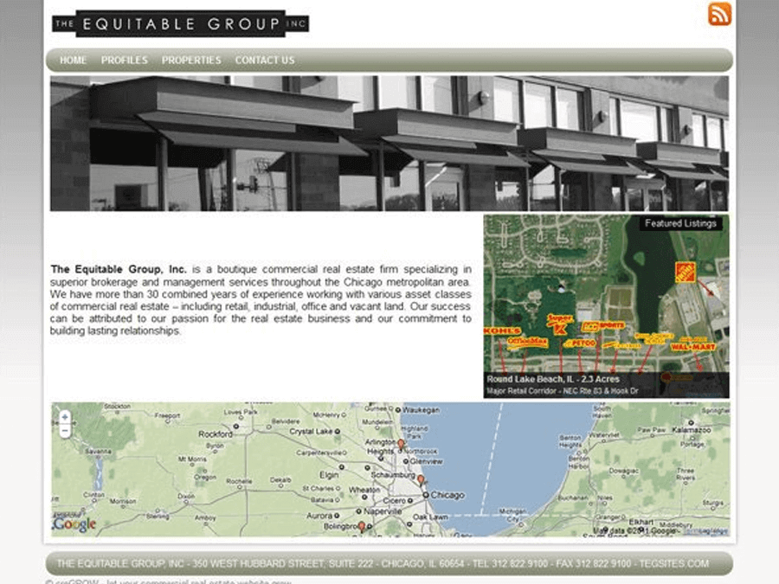
Task: Open the PROFILES navigation menu item
Action: coord(125,60)
